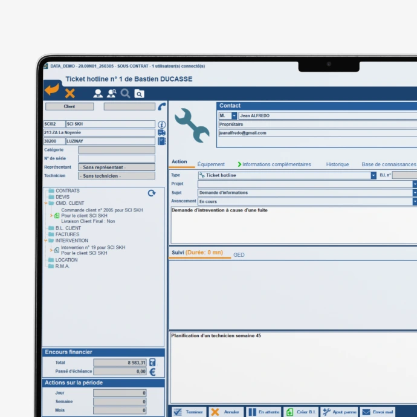The width and height of the screenshot is (417, 417).
Task: Click the orange back arrow icon
Action: [51, 89]
